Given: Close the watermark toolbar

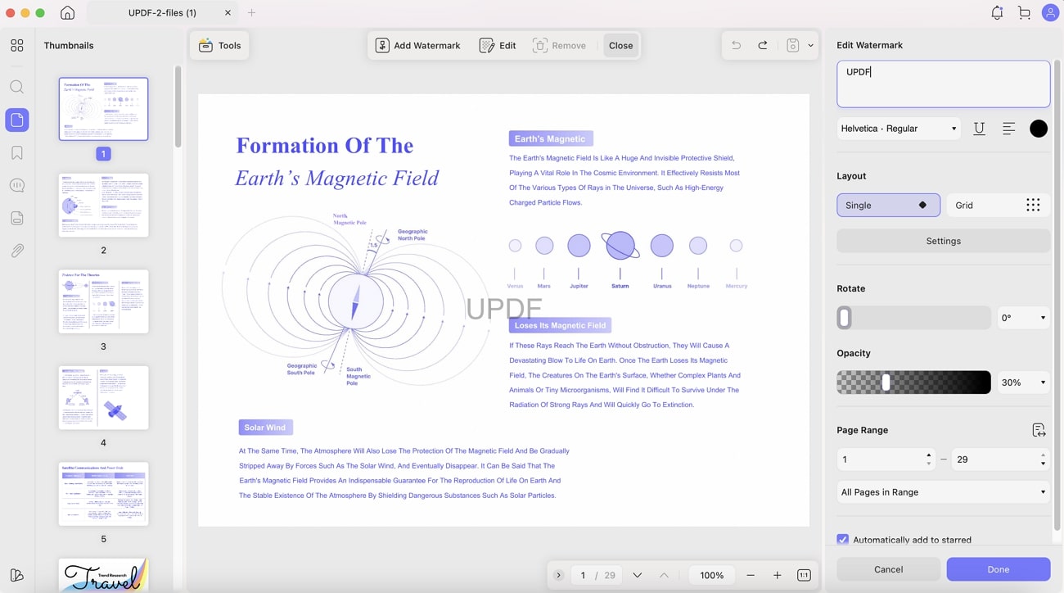Looking at the screenshot, I should (x=620, y=45).
